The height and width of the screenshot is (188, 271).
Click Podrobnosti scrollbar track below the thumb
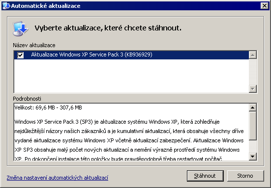[x=252, y=146]
